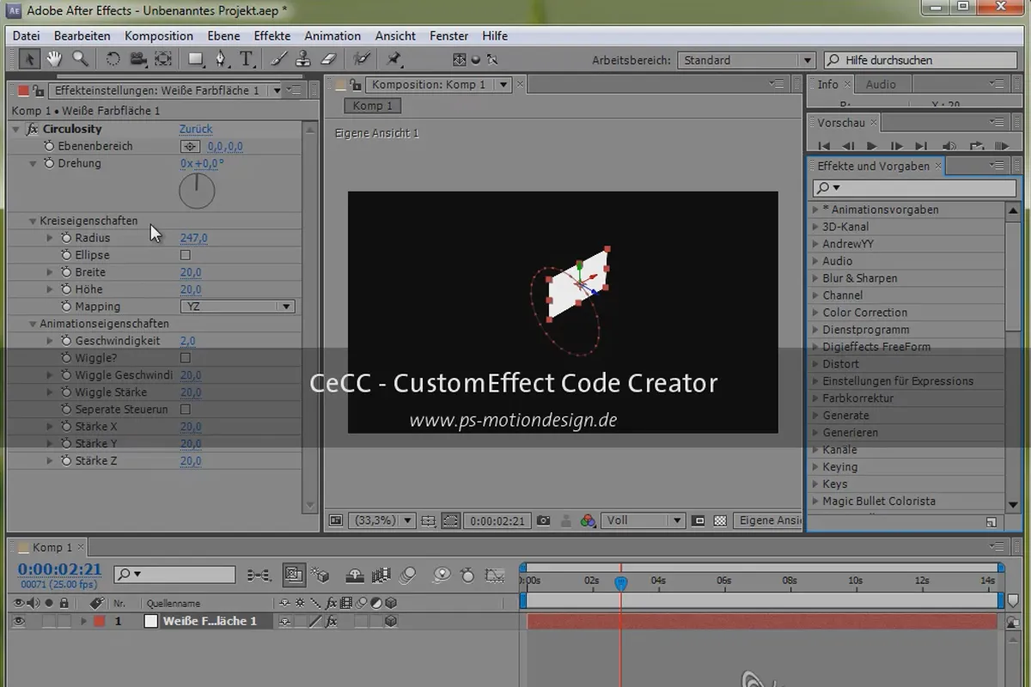Enable motion blur for timeline
This screenshot has height=687, width=1031.
click(x=409, y=575)
